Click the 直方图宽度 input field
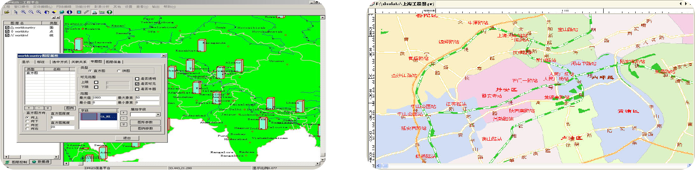This screenshot has width=695, height=170. 62,127
